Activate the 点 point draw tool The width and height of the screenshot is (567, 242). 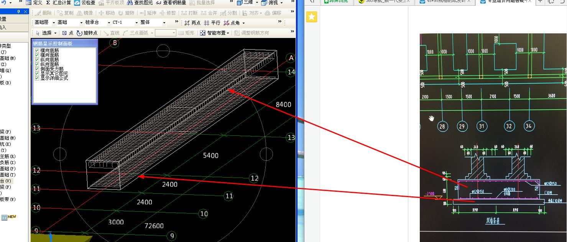click(68, 33)
